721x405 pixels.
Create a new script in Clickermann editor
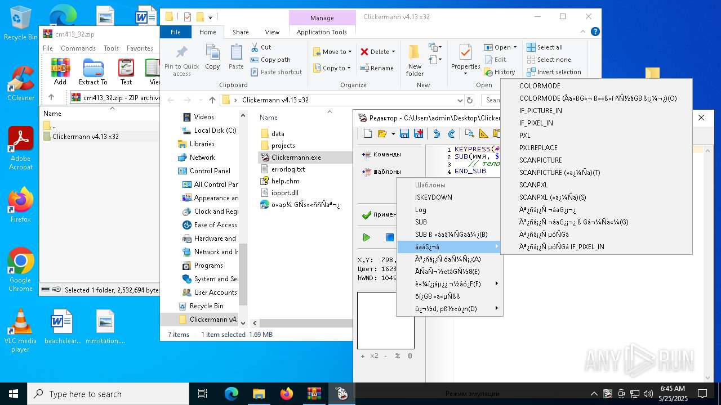pos(368,133)
